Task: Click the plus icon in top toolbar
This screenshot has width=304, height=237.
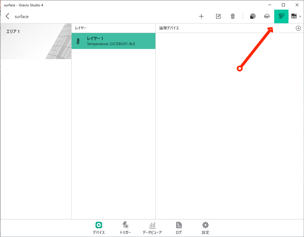Action: [x=201, y=16]
